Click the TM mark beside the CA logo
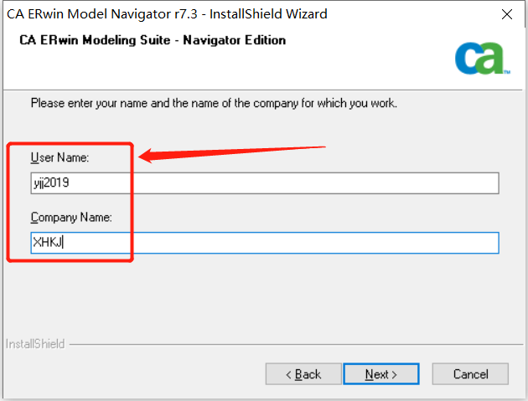 pyautogui.click(x=507, y=72)
